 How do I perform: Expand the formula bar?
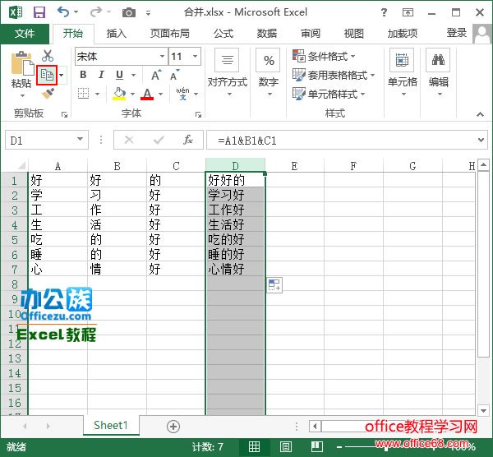tap(481, 140)
